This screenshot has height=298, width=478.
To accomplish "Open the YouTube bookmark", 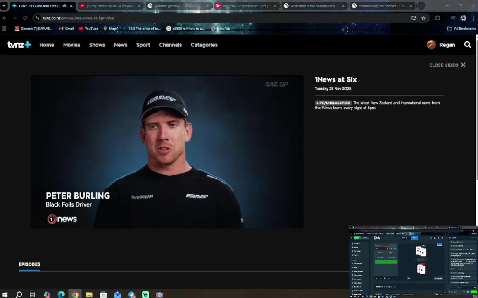I will (x=88, y=29).
